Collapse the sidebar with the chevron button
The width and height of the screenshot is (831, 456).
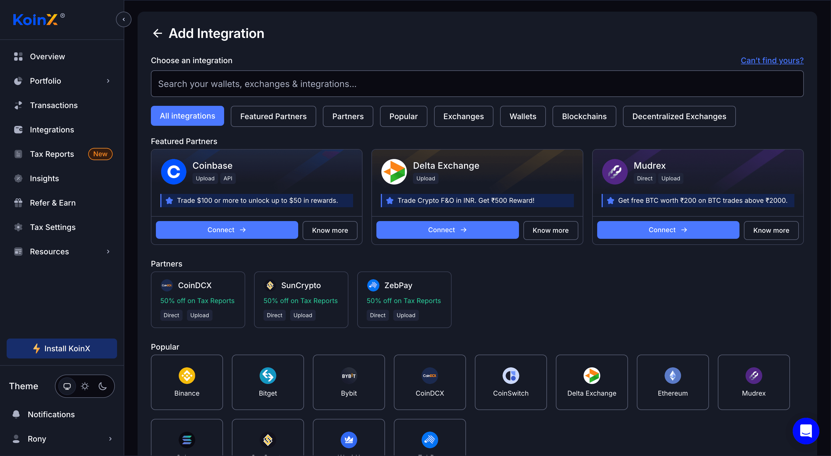[123, 19]
